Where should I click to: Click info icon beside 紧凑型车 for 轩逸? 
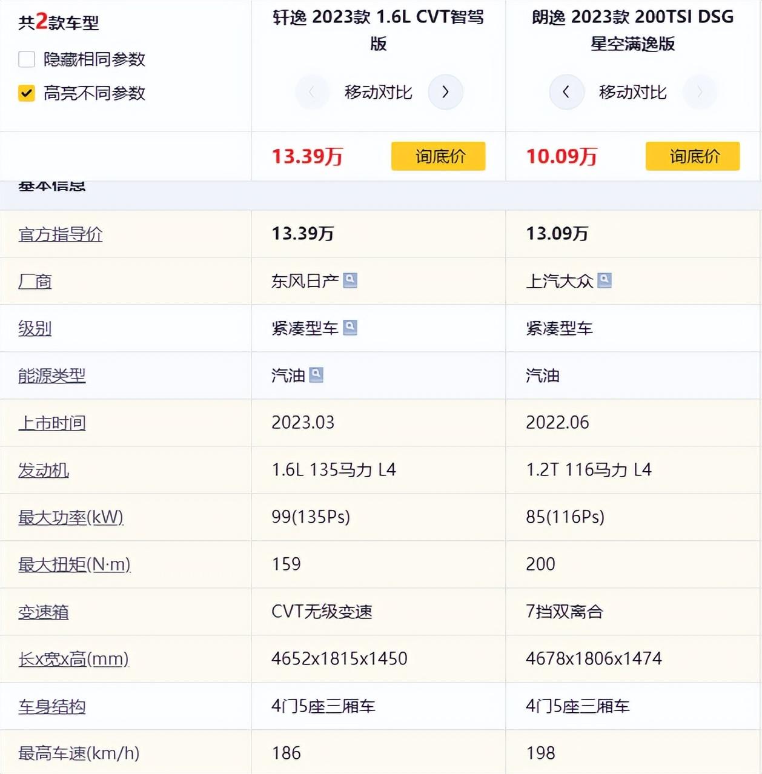coord(350,328)
